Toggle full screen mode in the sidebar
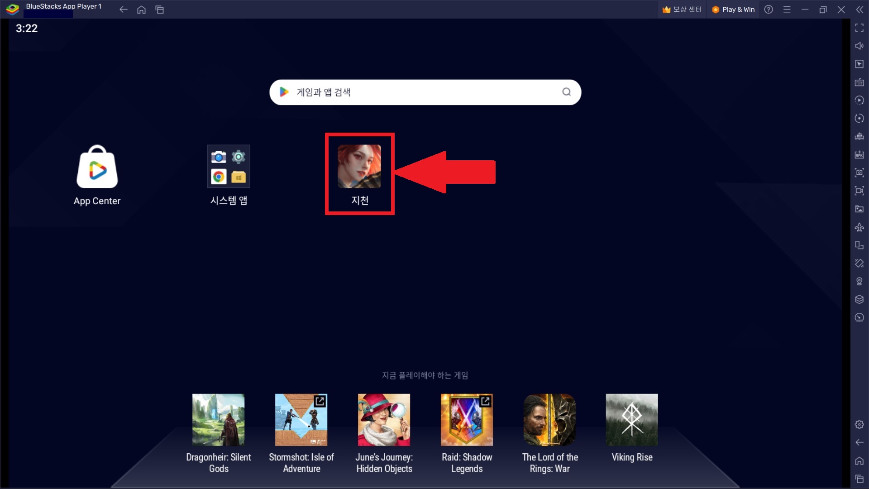The height and width of the screenshot is (489, 869). 859,28
